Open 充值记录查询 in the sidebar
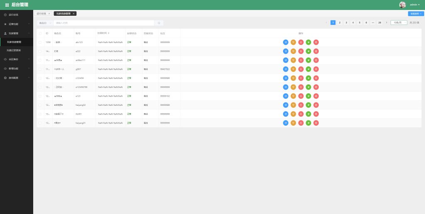The width and height of the screenshot is (425, 214). click(17, 50)
